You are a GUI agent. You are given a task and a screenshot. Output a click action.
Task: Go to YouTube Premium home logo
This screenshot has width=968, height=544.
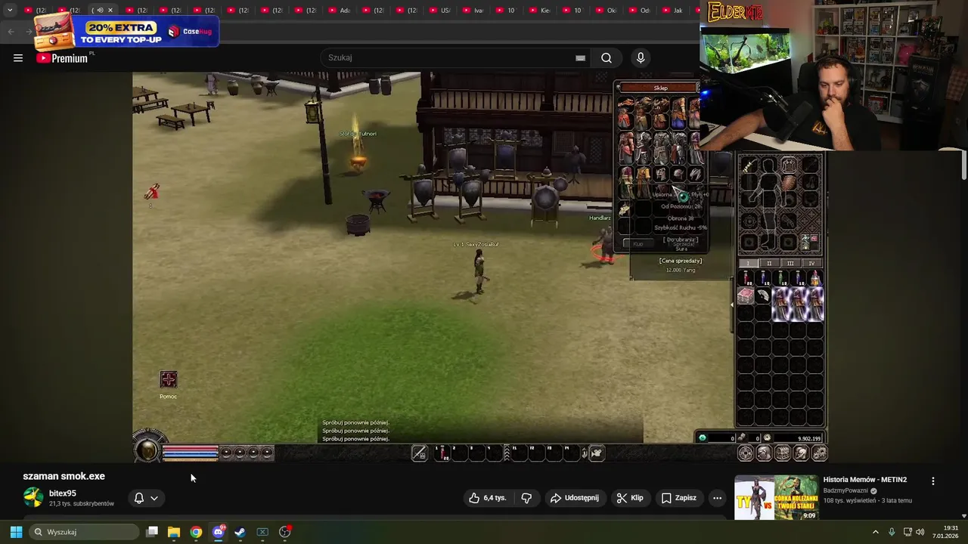[63, 58]
